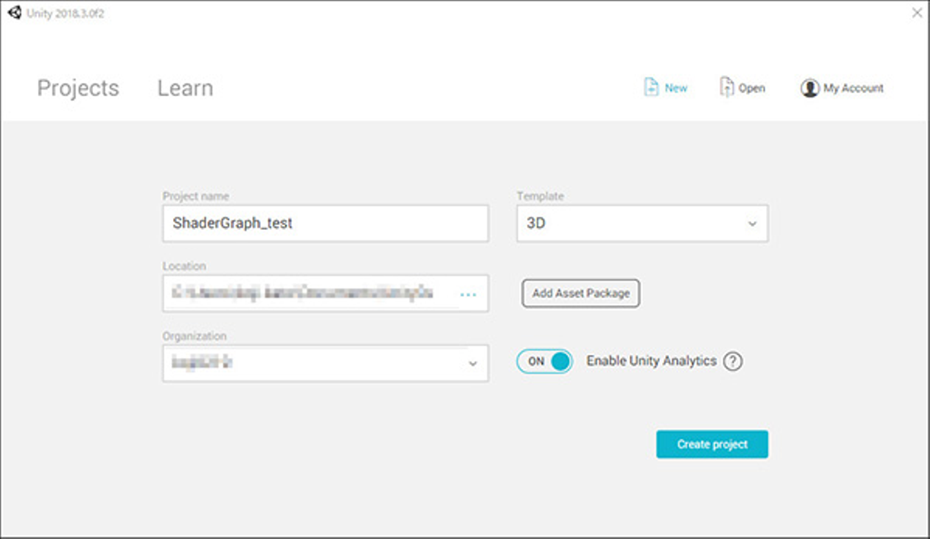Browse location with the three-dots icon
The image size is (930, 539).
pyautogui.click(x=468, y=295)
